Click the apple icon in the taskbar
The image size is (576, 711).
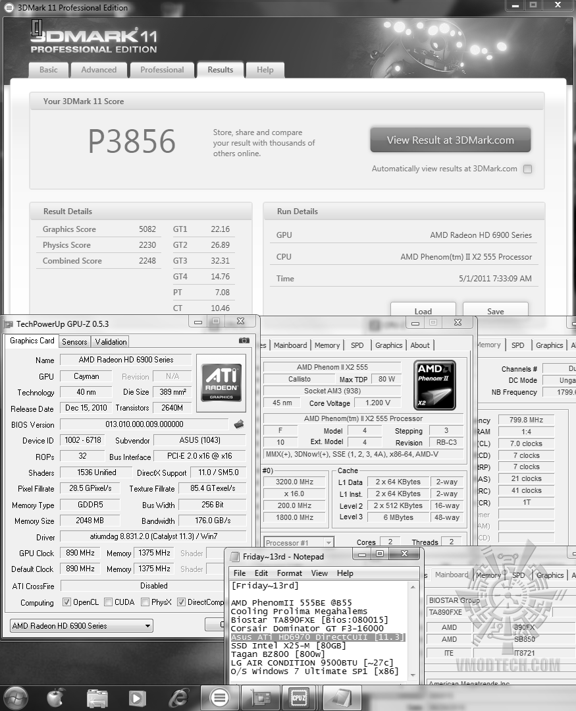click(55, 698)
